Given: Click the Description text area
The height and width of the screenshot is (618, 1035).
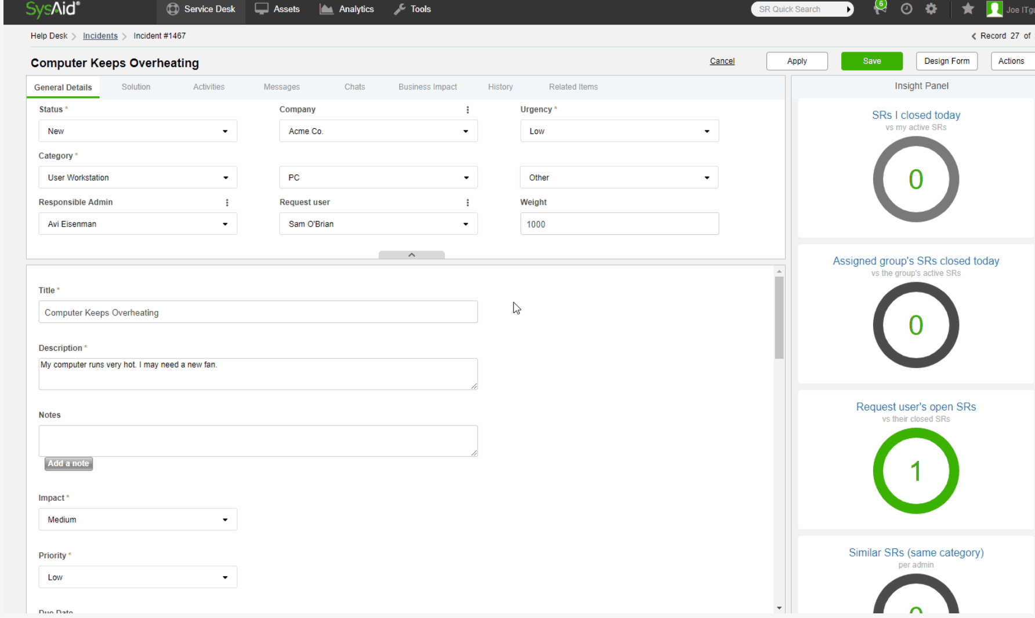Looking at the screenshot, I should point(258,374).
